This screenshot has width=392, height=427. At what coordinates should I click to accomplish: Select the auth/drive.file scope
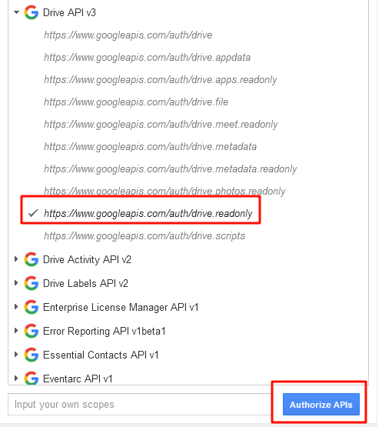pyautogui.click(x=136, y=102)
